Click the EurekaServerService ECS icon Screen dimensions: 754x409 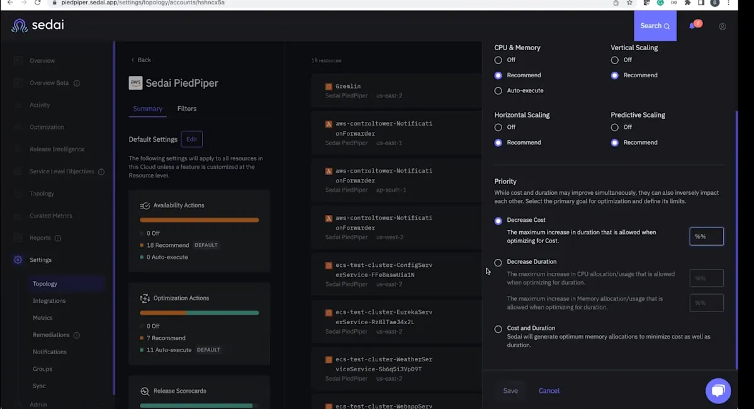point(329,312)
